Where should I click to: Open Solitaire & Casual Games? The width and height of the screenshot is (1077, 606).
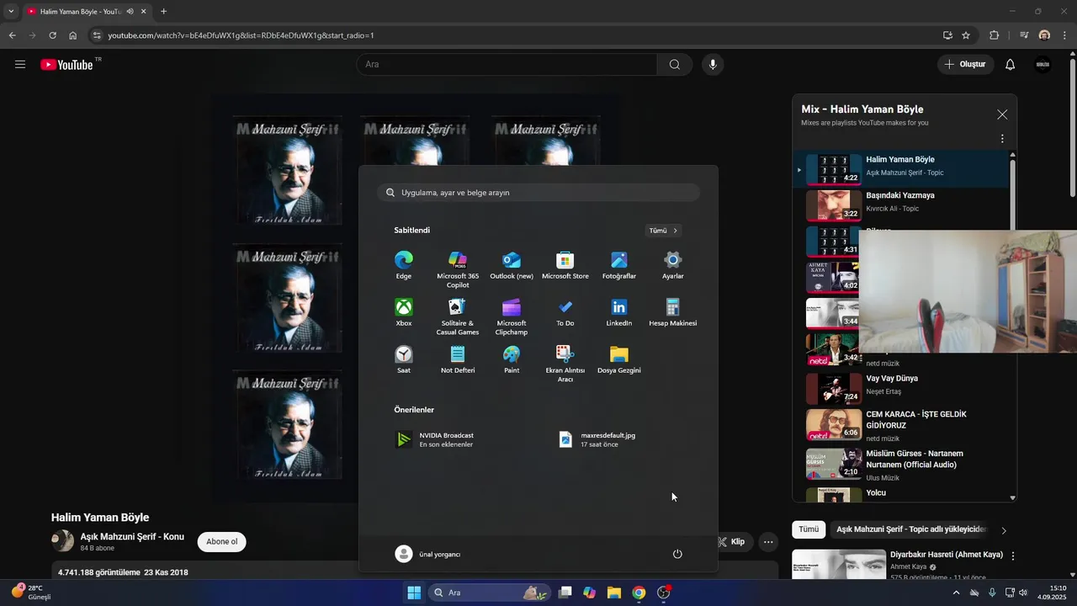click(x=458, y=316)
